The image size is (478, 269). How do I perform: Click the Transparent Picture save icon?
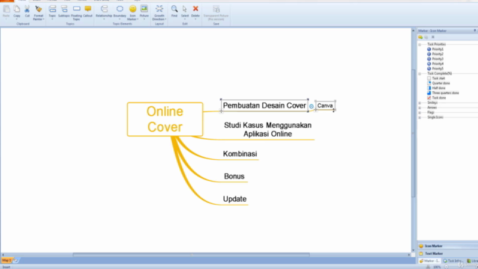coord(216,9)
